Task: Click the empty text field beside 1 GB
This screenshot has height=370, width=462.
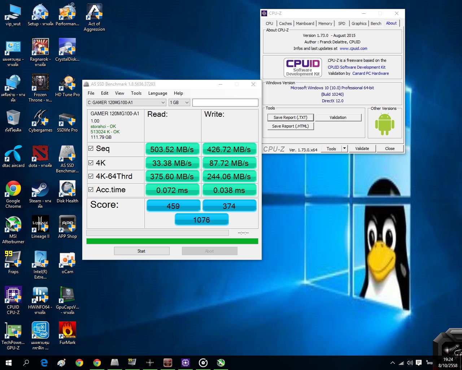Action: point(225,103)
